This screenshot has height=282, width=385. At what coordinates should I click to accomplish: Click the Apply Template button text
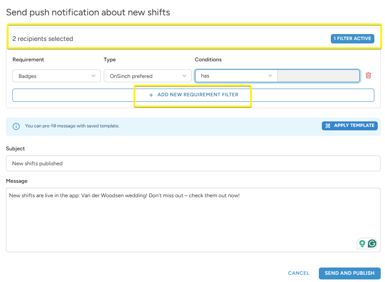[354, 126]
